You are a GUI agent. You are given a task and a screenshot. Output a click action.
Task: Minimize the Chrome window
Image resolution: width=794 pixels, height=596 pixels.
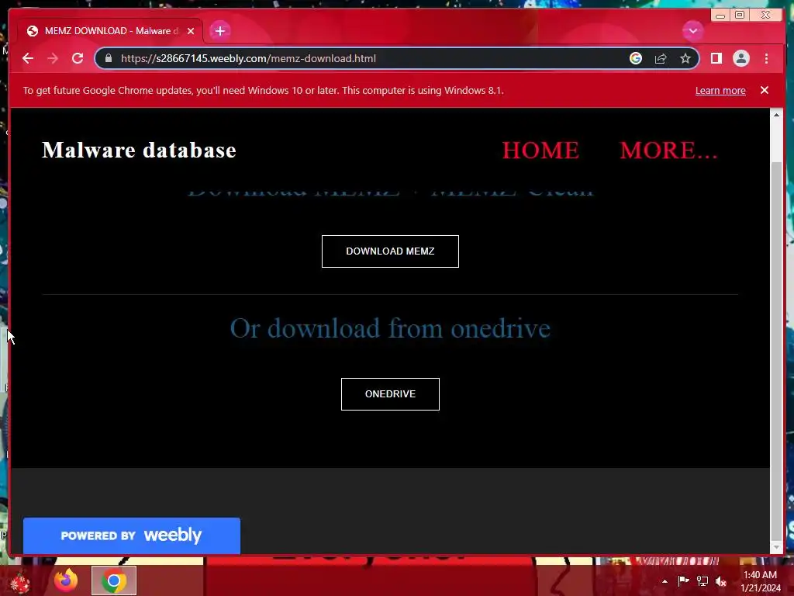(720, 15)
